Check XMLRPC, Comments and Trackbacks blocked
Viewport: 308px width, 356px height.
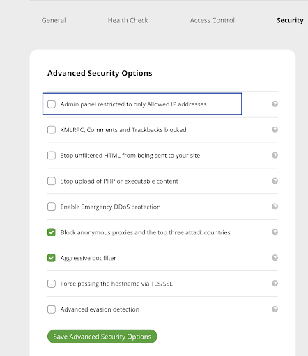point(52,130)
